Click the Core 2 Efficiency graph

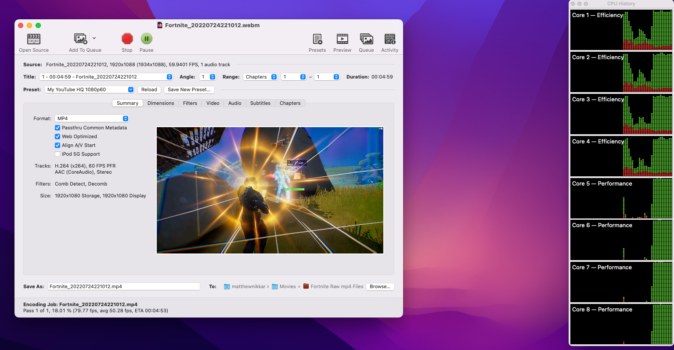pyautogui.click(x=621, y=72)
